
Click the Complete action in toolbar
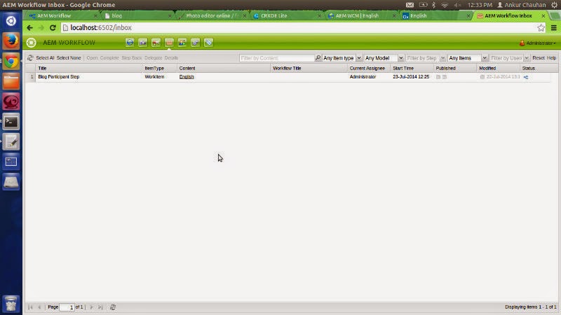click(109, 58)
